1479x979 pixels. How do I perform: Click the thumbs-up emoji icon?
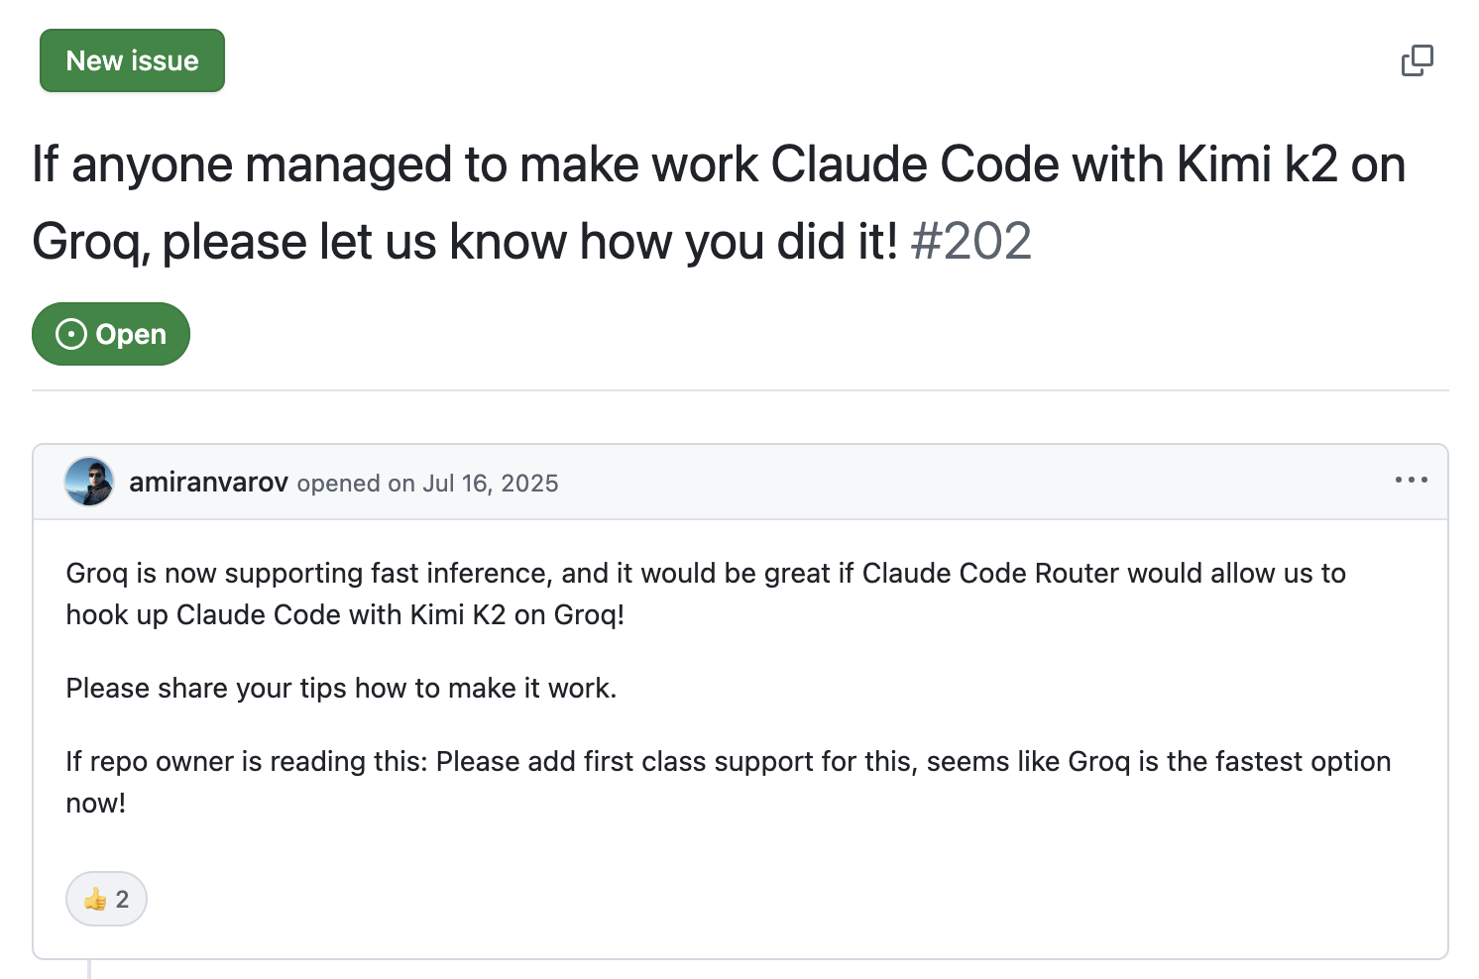coord(95,899)
